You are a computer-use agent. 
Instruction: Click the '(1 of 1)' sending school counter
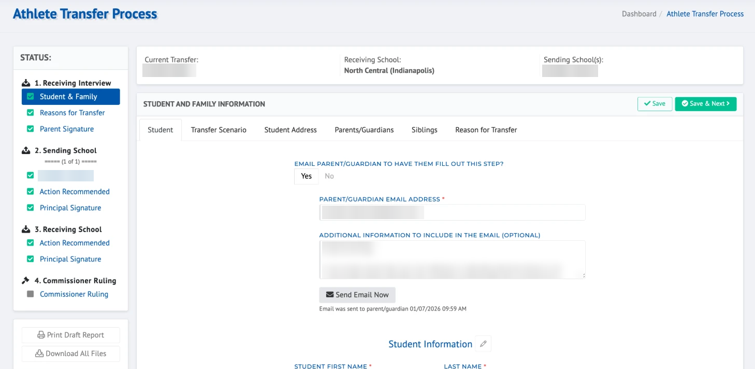pos(71,161)
